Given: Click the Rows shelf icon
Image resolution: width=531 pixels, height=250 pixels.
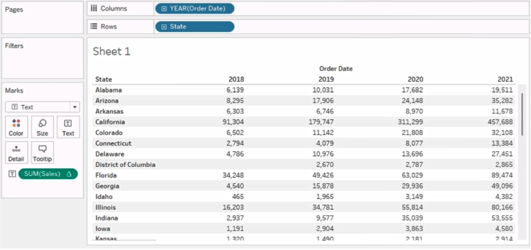Looking at the screenshot, I should [95, 26].
